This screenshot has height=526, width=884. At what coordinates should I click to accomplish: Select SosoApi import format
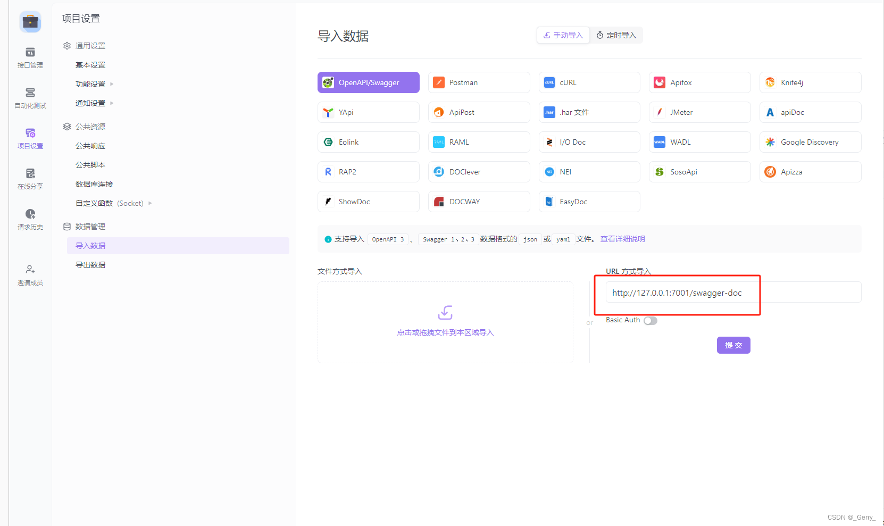click(700, 172)
